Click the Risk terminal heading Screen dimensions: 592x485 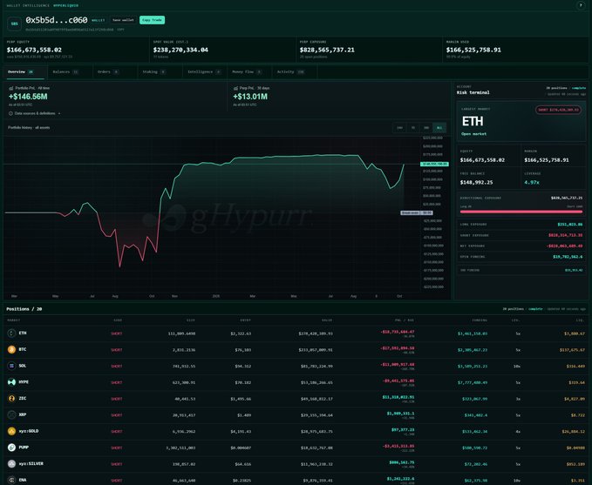coord(473,92)
